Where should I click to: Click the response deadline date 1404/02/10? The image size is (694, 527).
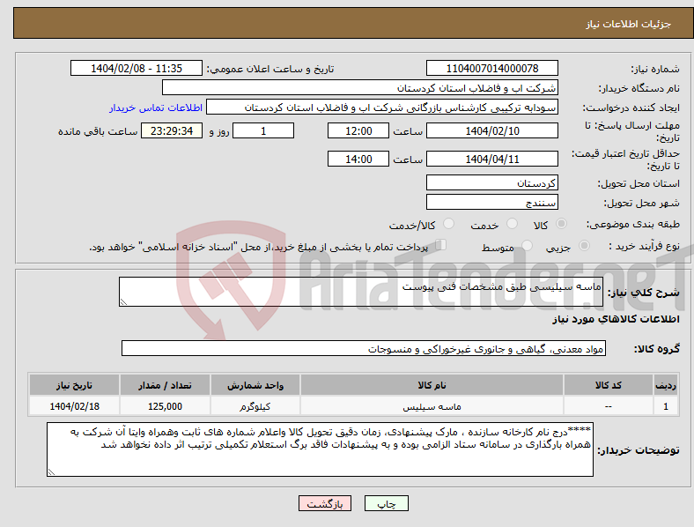point(492,130)
